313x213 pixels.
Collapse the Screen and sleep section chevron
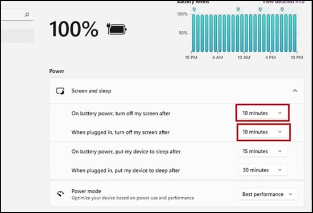(x=295, y=91)
